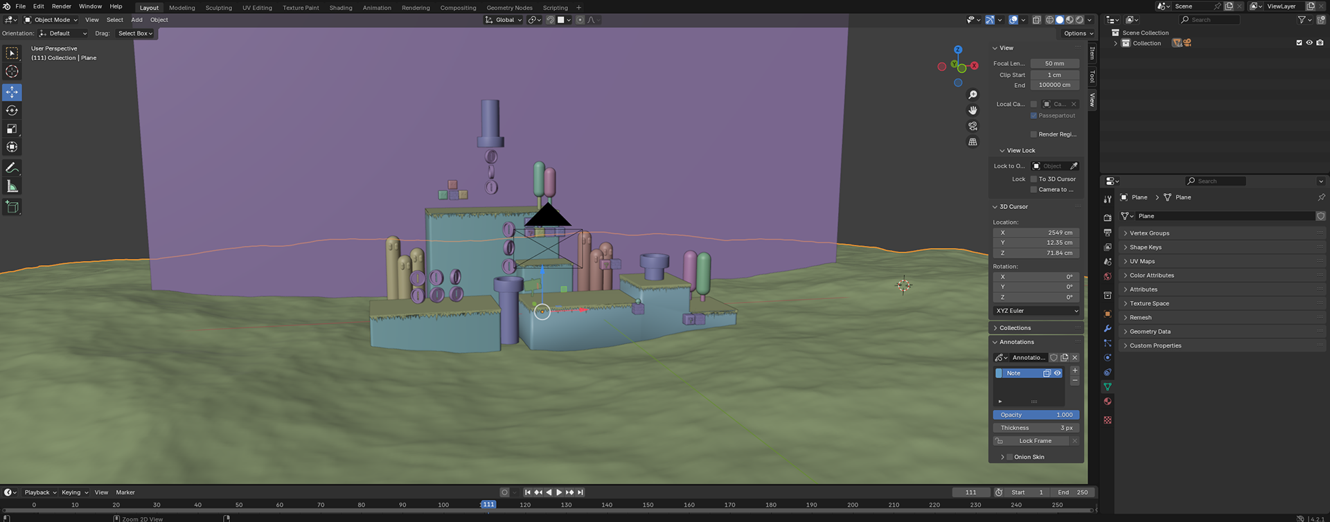Select the Measure tool

pos(12,186)
